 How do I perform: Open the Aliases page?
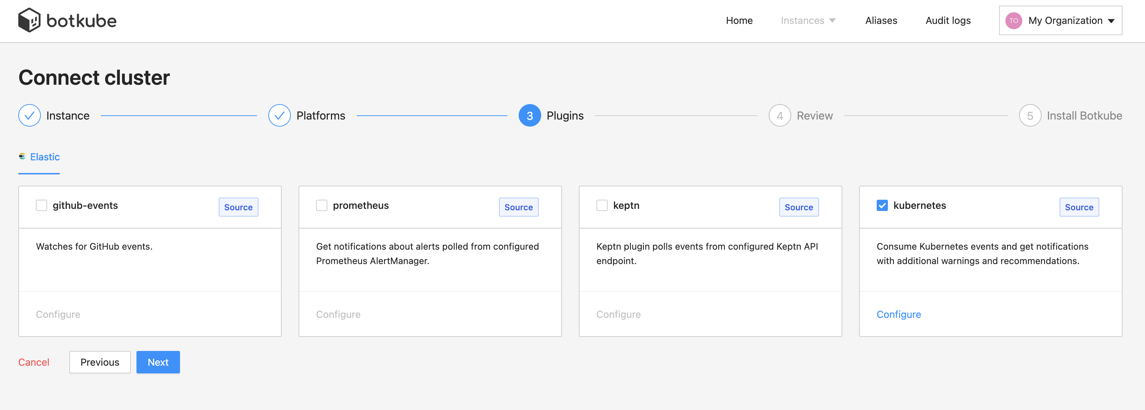[881, 20]
